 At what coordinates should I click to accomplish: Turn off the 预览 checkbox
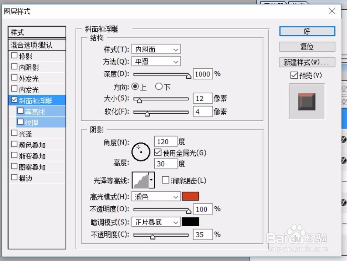pos(294,75)
